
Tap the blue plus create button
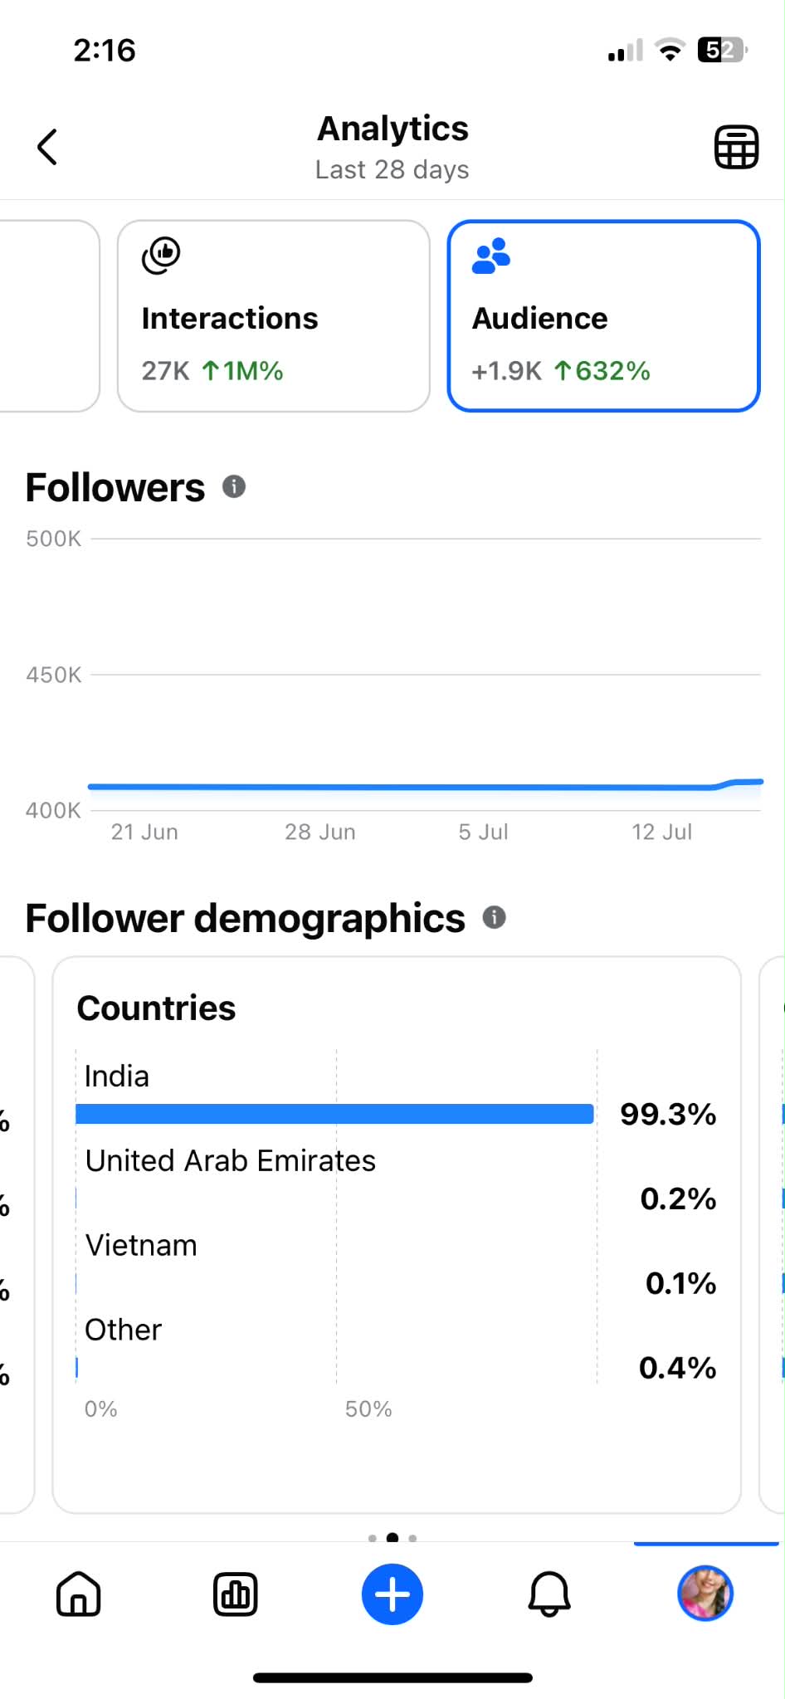point(392,1594)
